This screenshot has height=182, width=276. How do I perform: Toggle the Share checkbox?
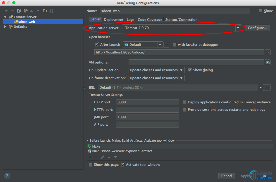pyautogui.click(x=261, y=11)
